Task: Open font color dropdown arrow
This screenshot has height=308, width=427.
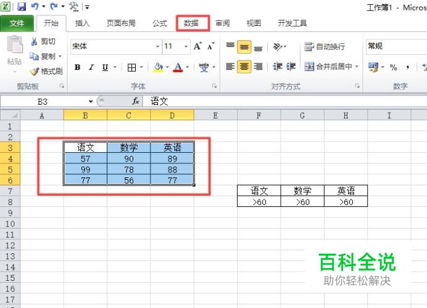Action: (188, 67)
